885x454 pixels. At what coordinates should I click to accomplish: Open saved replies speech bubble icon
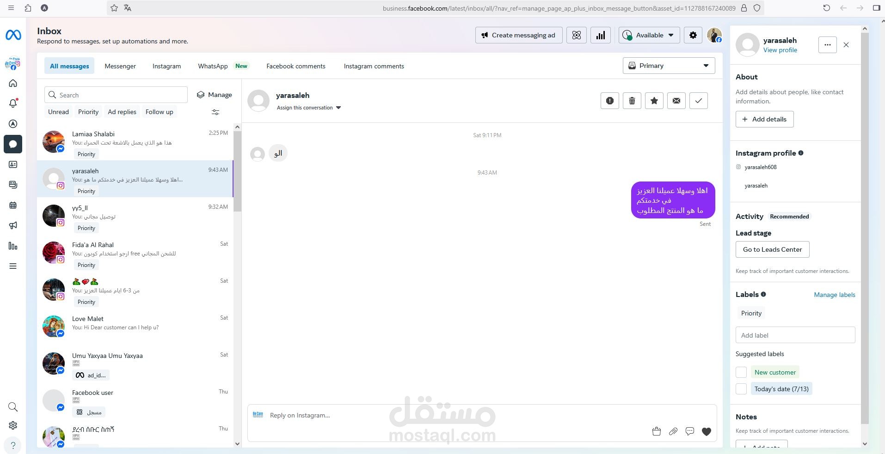coord(690,431)
